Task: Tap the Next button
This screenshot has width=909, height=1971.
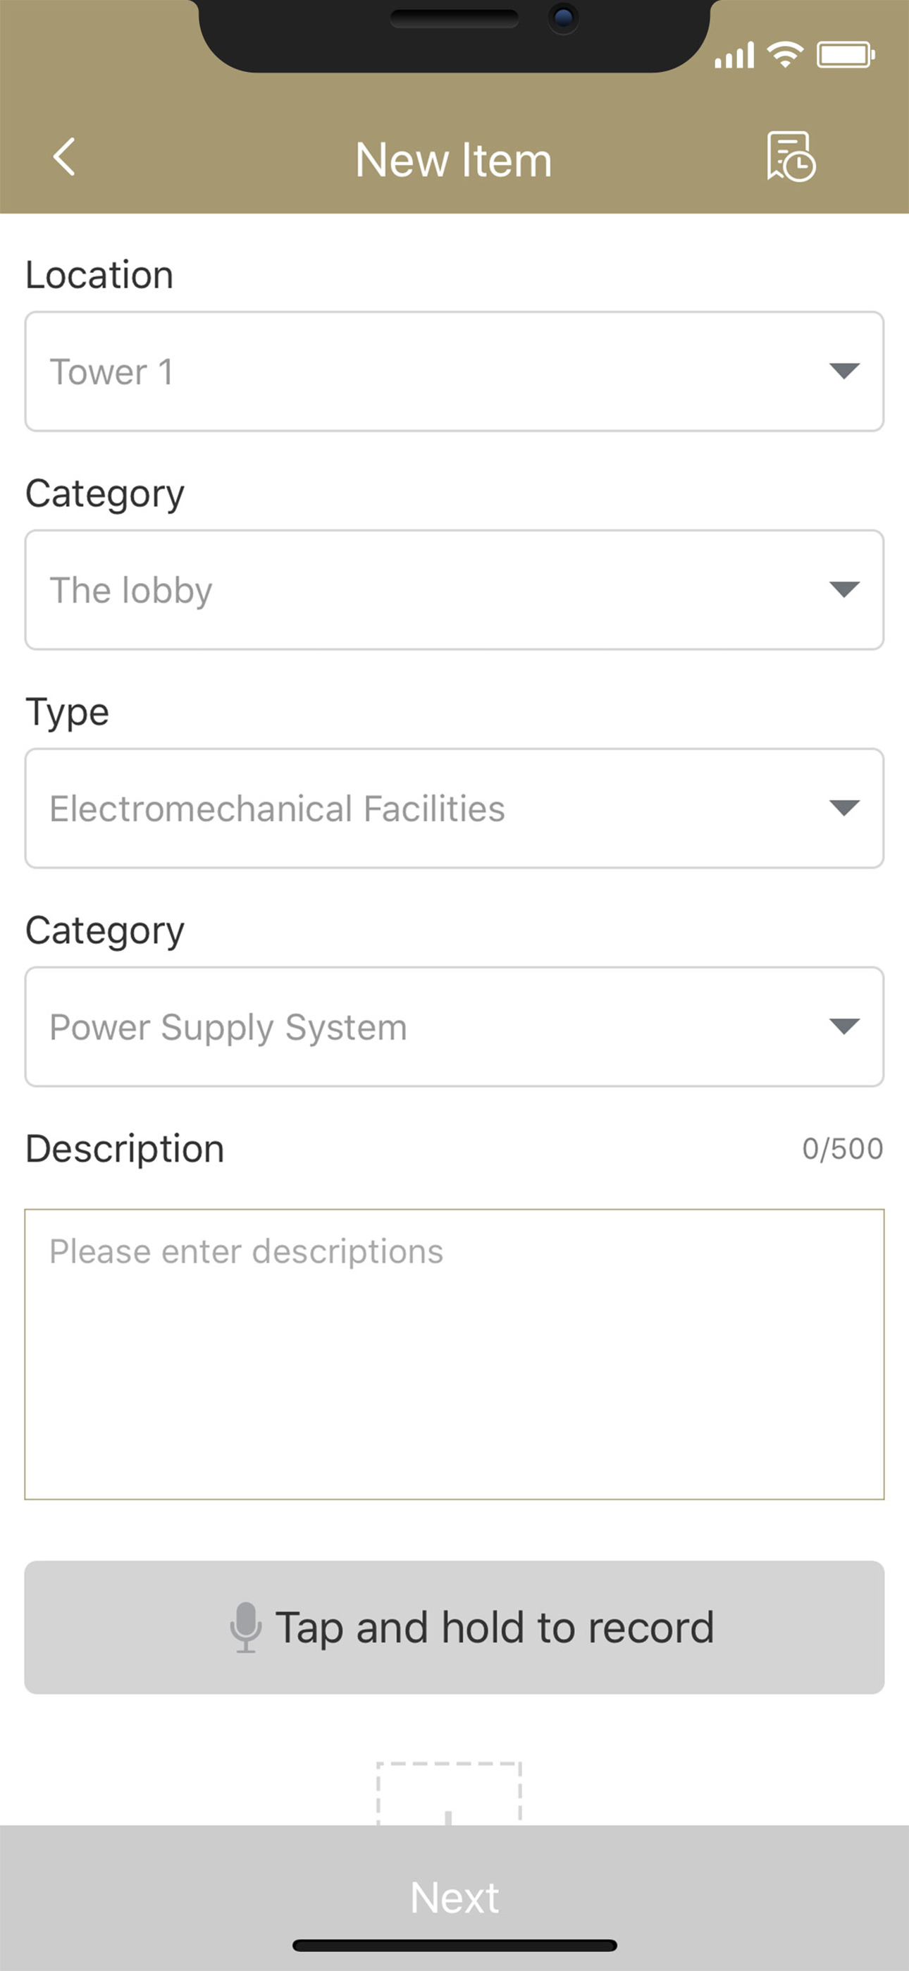Action: (x=455, y=1898)
